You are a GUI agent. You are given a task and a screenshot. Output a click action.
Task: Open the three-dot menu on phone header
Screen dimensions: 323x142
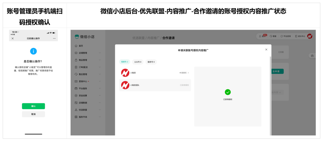coord(54,39)
